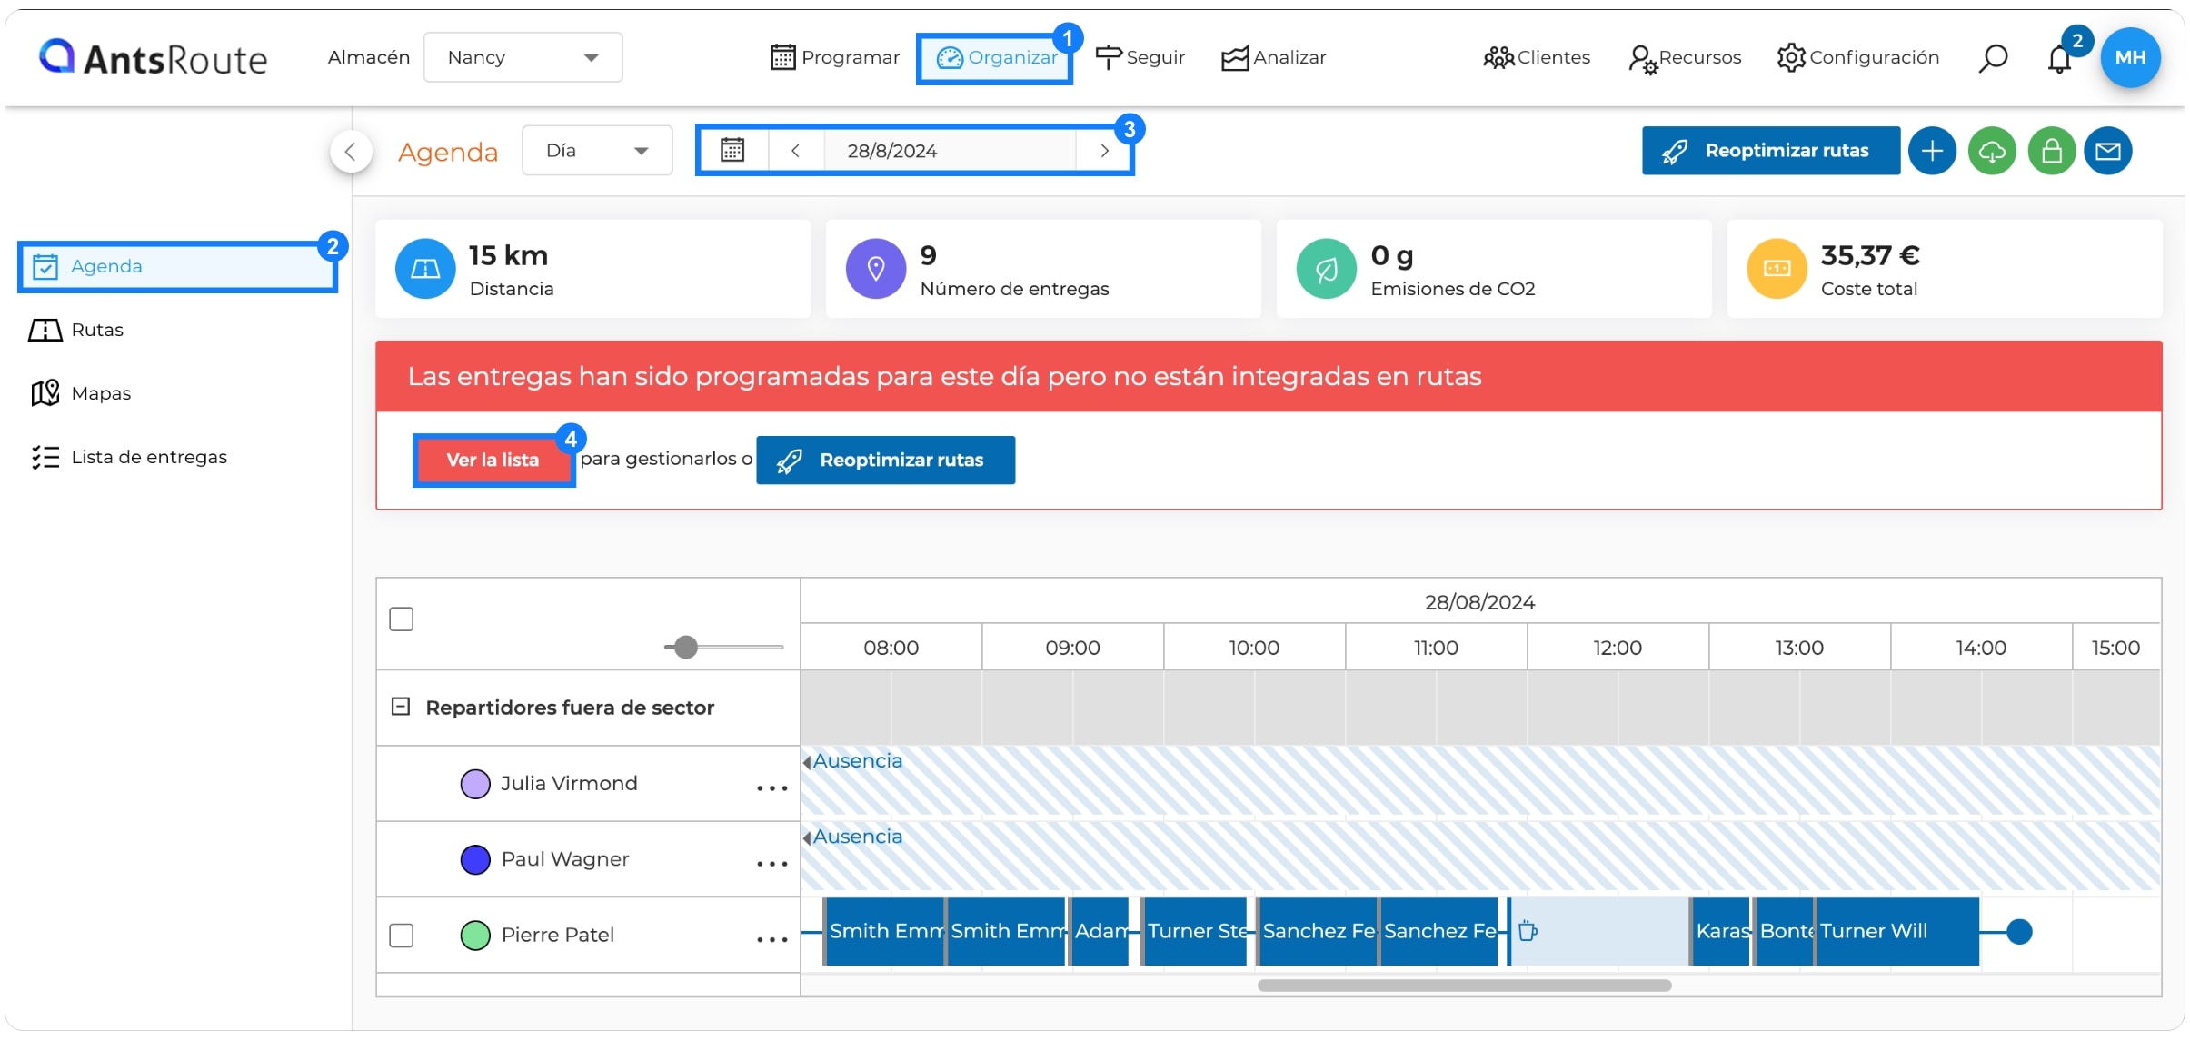Click the horizontal timeline scrollbar
2190x1040 pixels.
pyautogui.click(x=1464, y=986)
